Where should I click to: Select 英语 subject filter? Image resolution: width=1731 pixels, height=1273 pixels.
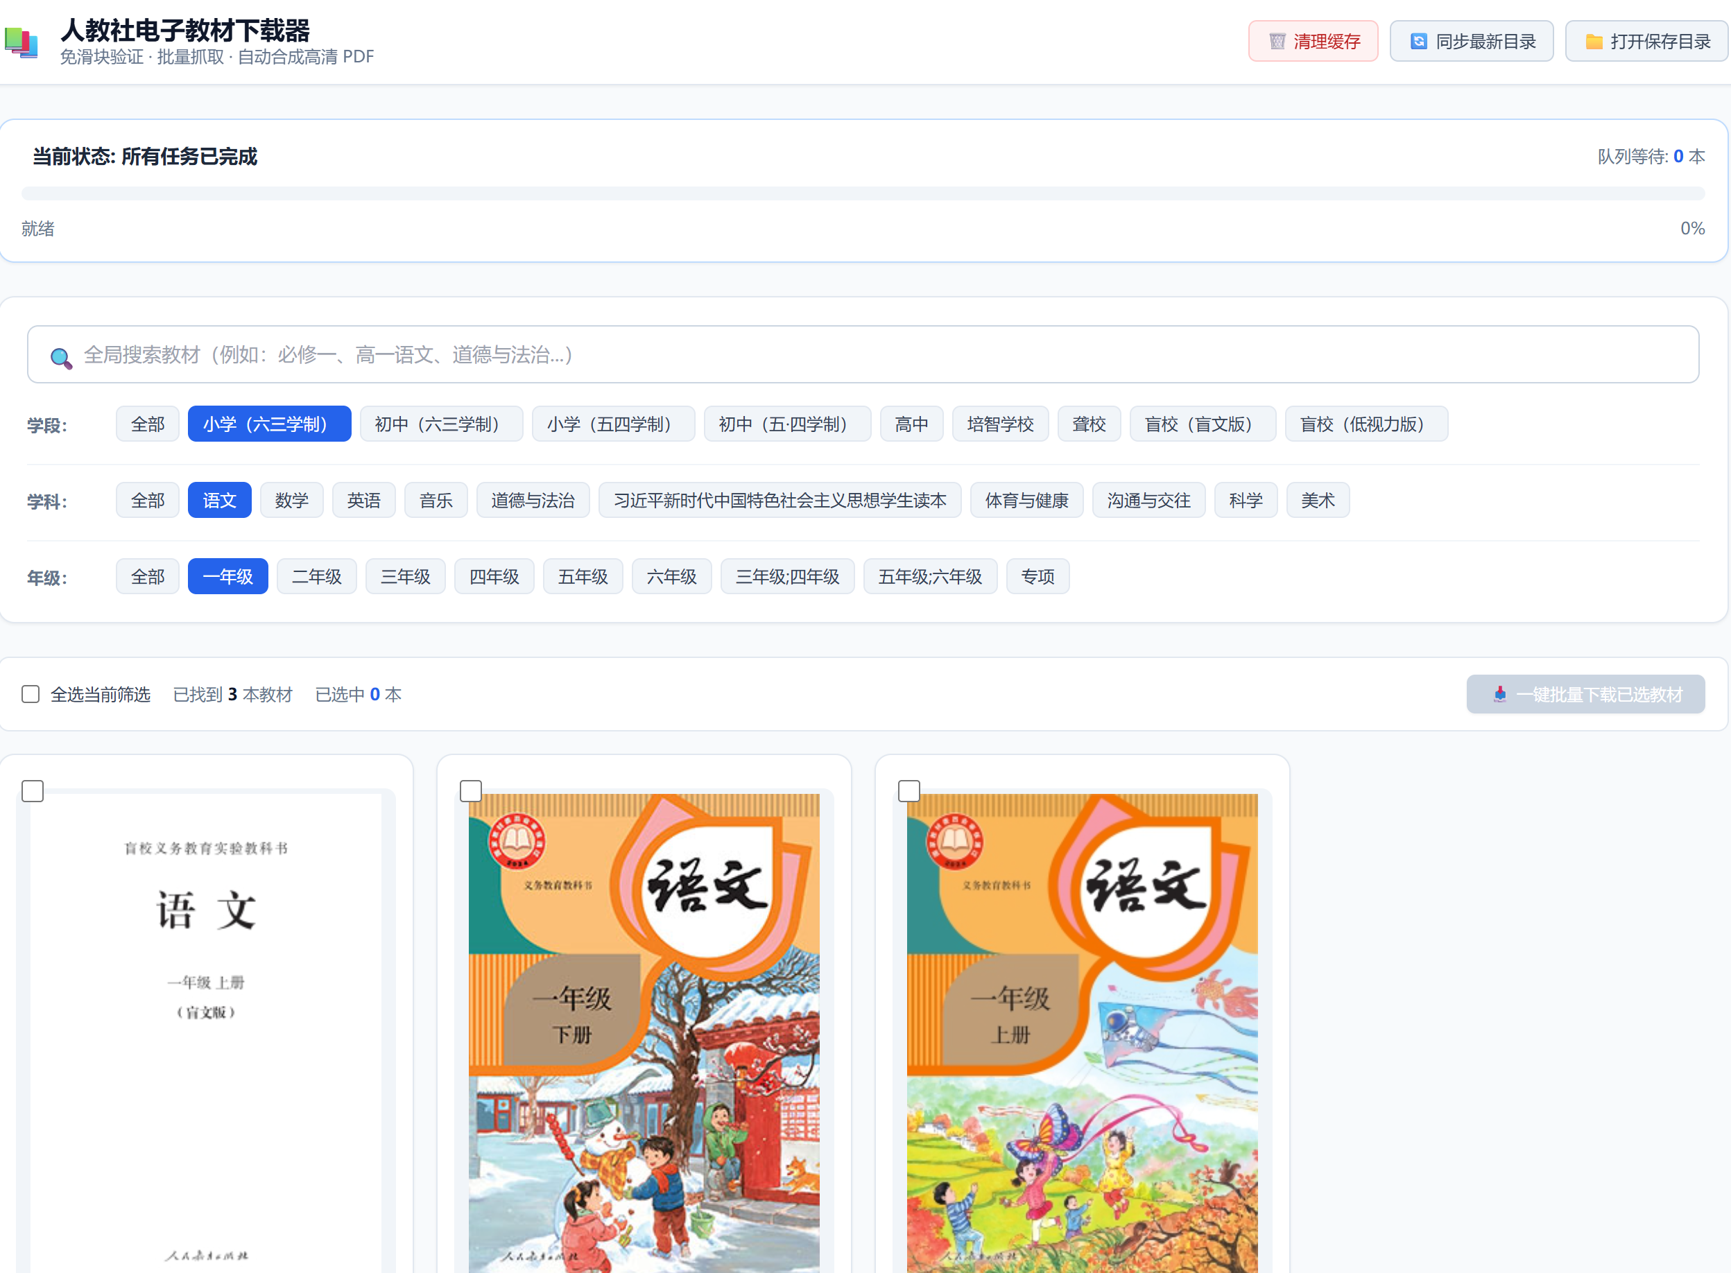[x=363, y=500]
